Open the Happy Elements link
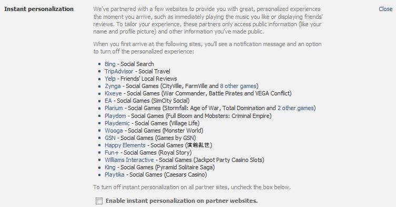The image size is (396, 207). click(125, 145)
